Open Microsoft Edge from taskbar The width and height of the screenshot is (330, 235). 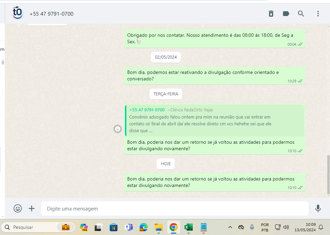[x=143, y=227]
